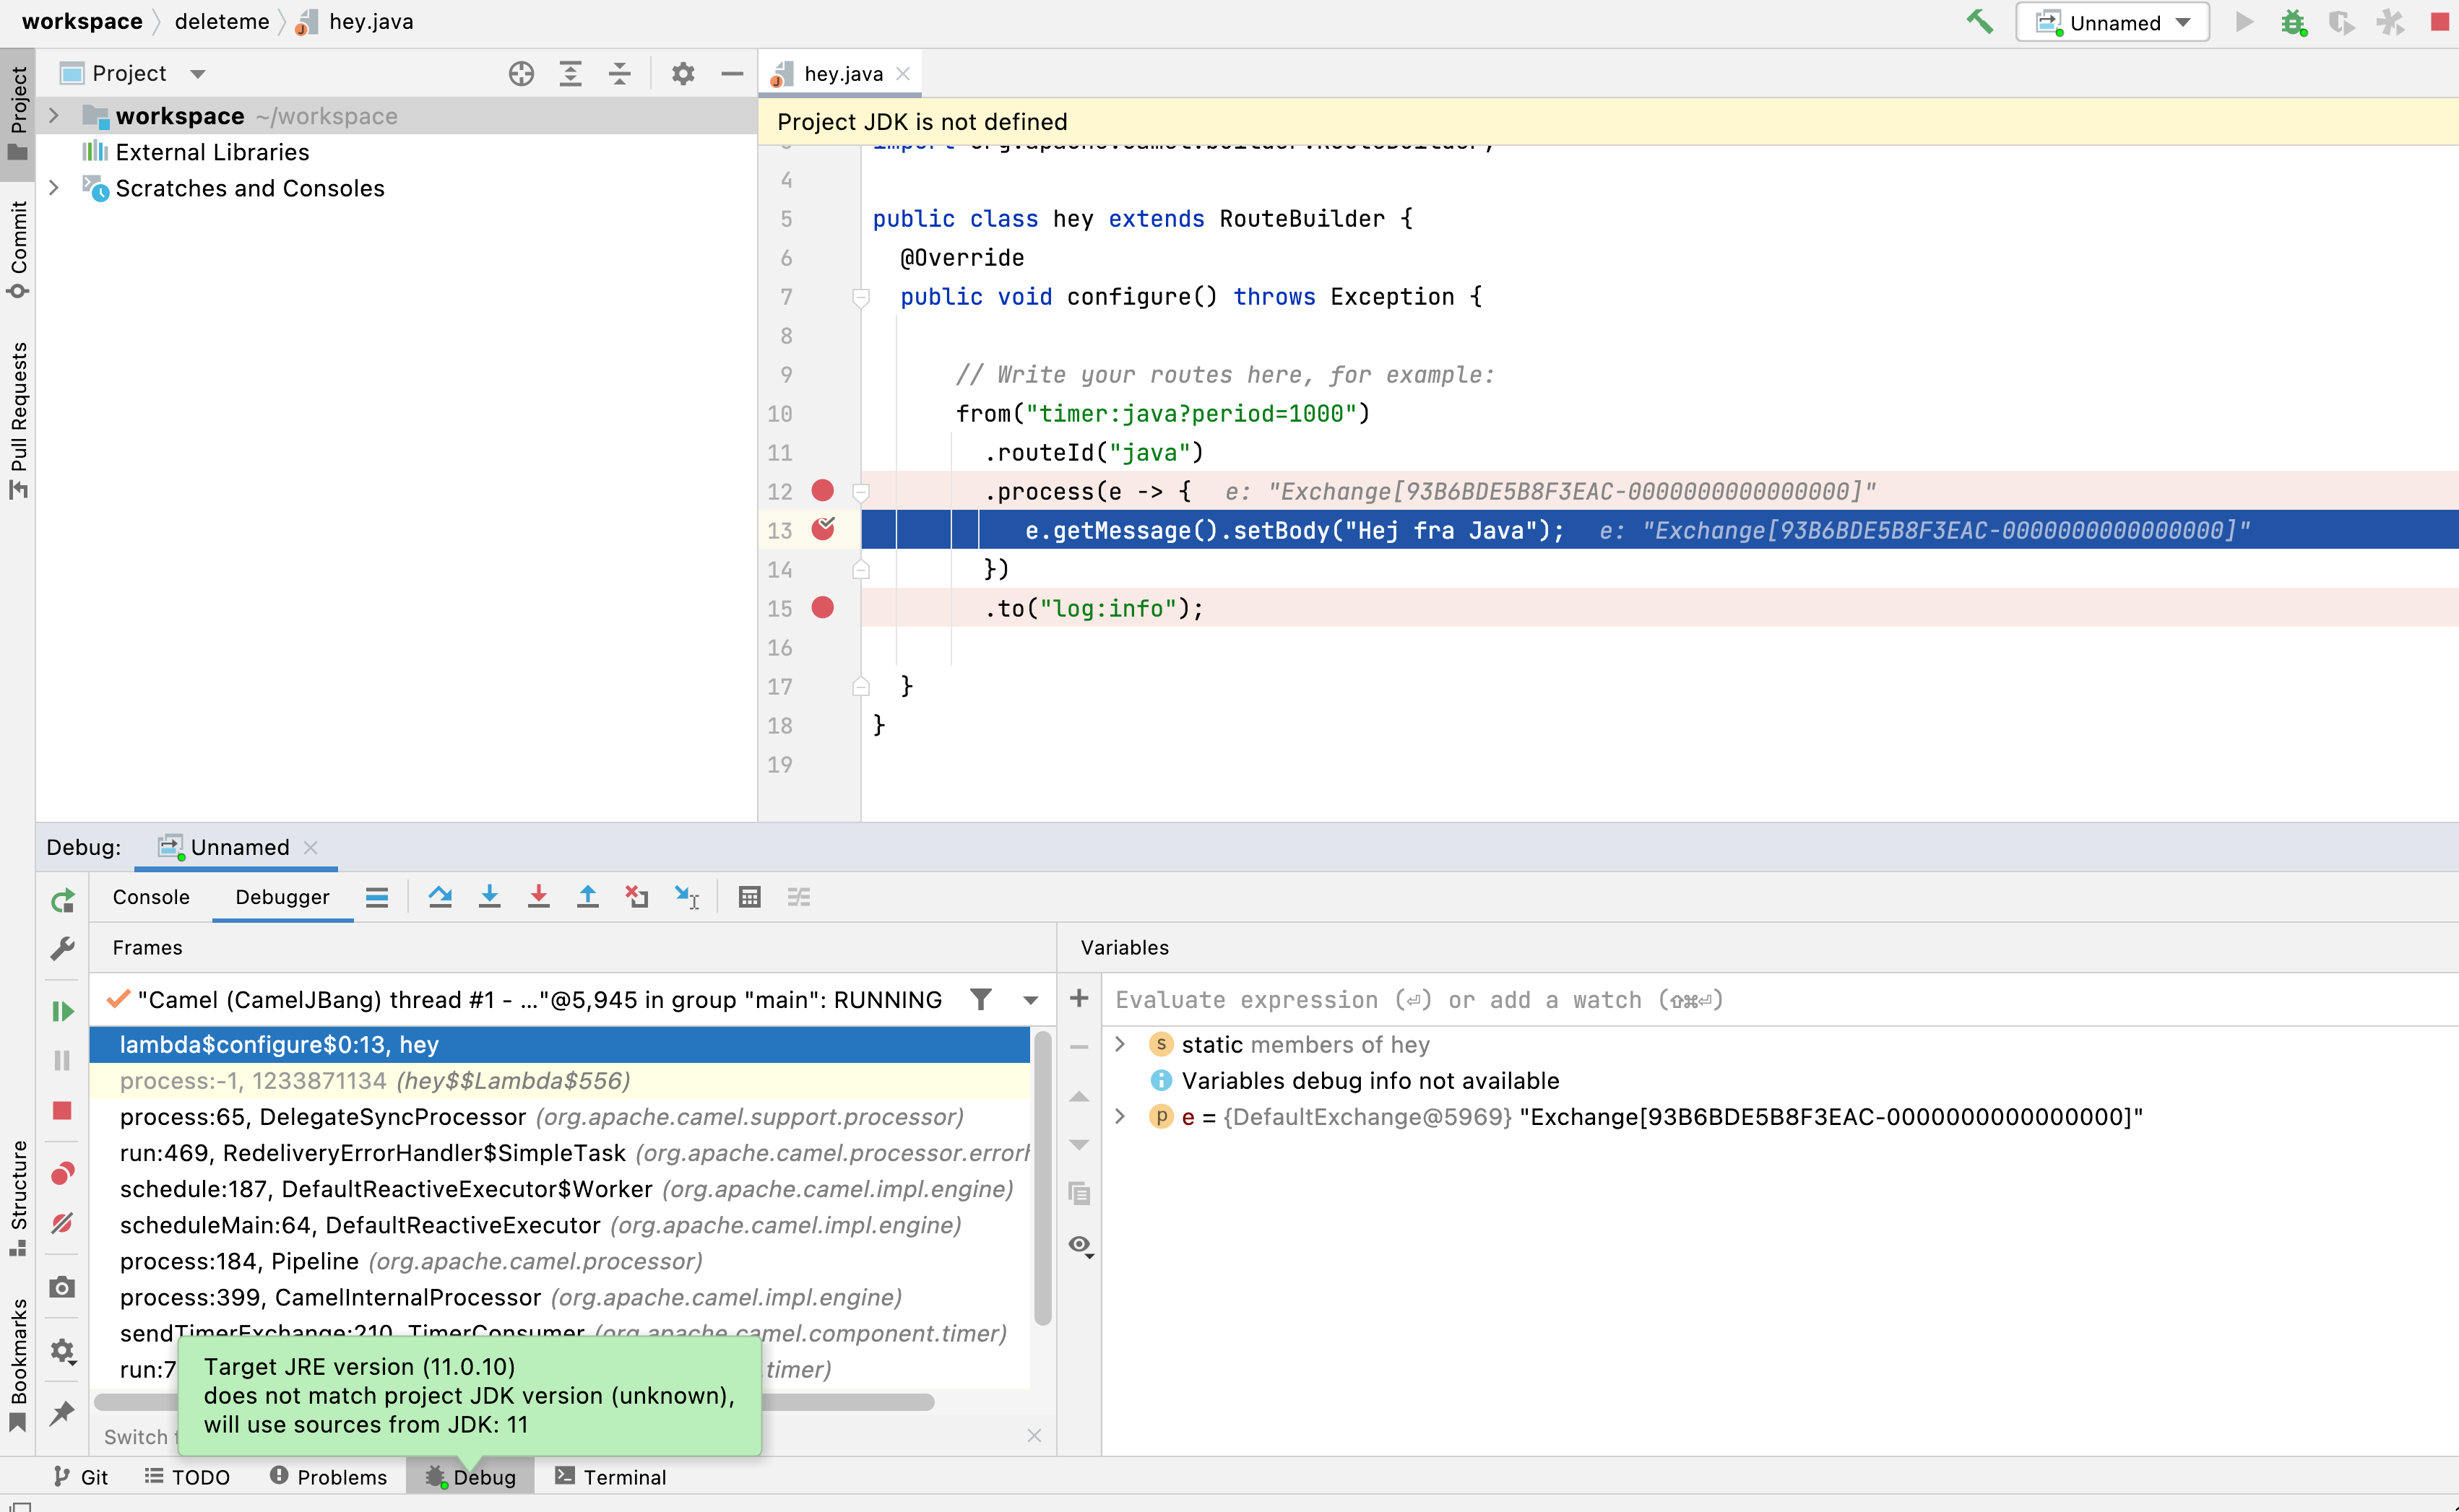Switch to the Console tab
The image size is (2459, 1512).
point(150,897)
